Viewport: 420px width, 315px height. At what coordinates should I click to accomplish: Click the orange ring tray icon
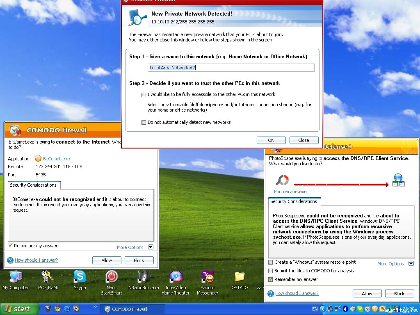[x=382, y=309]
